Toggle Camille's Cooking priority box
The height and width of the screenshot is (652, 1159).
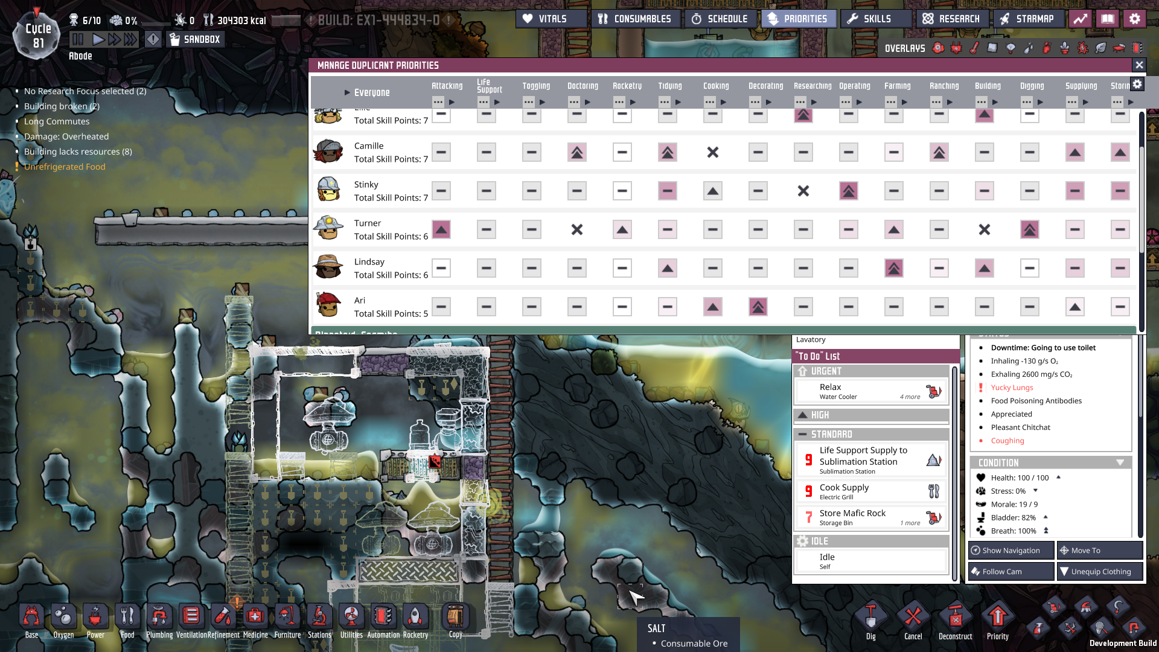click(x=712, y=152)
